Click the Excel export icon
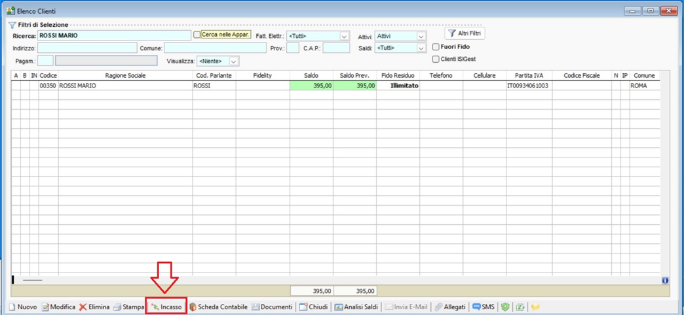This screenshot has width=684, height=315. point(520,307)
